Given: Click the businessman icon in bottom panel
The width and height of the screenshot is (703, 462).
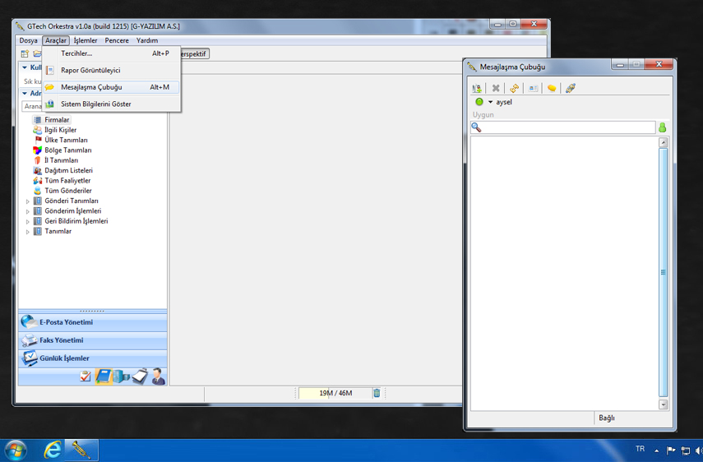Looking at the screenshot, I should [x=158, y=377].
